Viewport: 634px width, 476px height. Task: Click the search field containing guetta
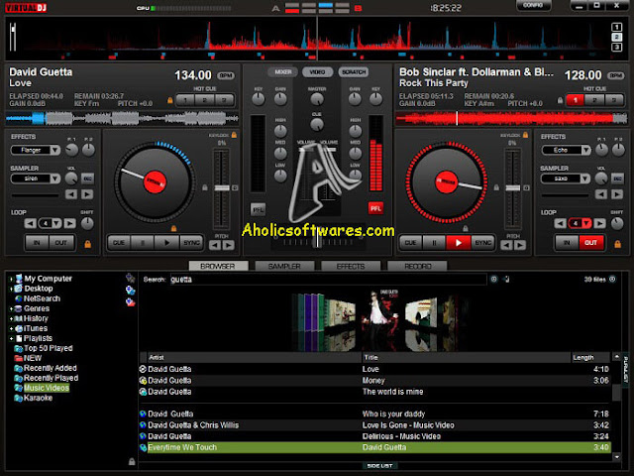point(328,280)
